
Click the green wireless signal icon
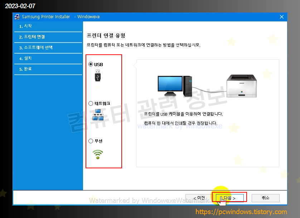tap(98, 155)
